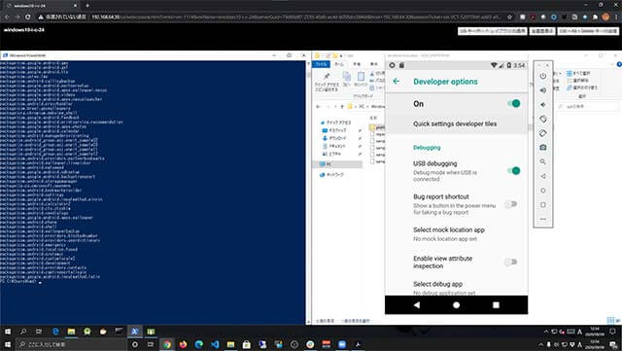622x351 pixels.
Task: Open remote desktop Start menu (upper taskbar)
Action: pos(7,332)
